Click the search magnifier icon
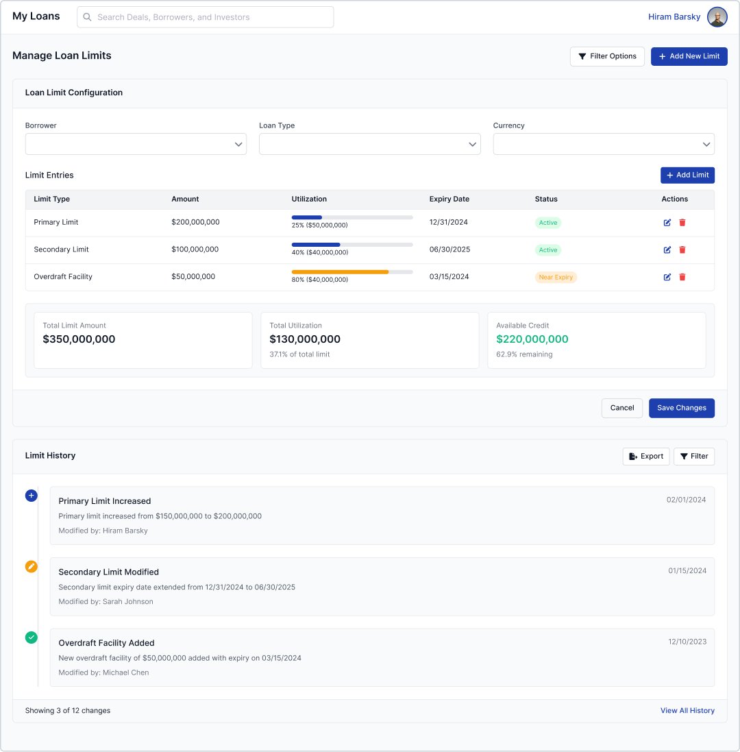The image size is (740, 752). (87, 17)
